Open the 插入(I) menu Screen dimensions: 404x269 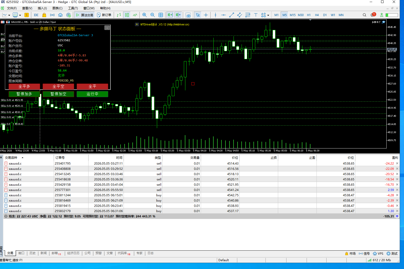coord(42,8)
